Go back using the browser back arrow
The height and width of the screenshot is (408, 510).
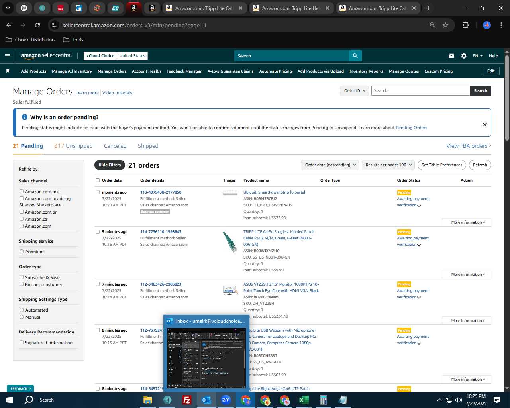[9, 25]
